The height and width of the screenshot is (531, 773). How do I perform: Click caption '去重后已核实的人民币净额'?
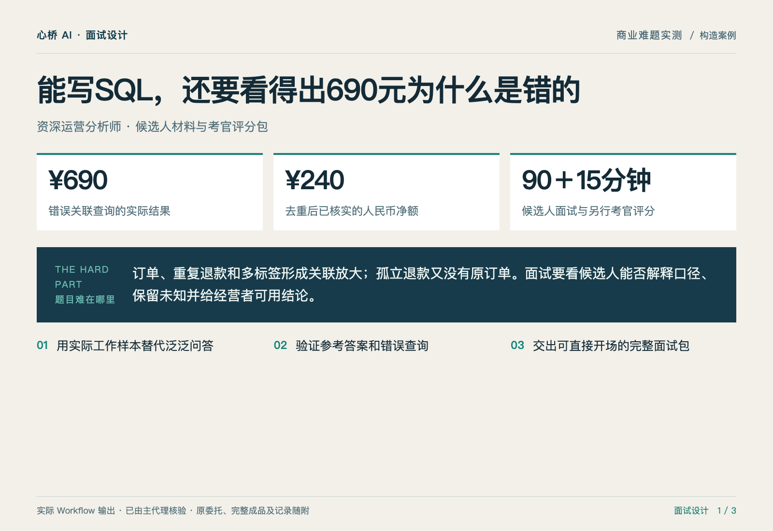click(352, 211)
